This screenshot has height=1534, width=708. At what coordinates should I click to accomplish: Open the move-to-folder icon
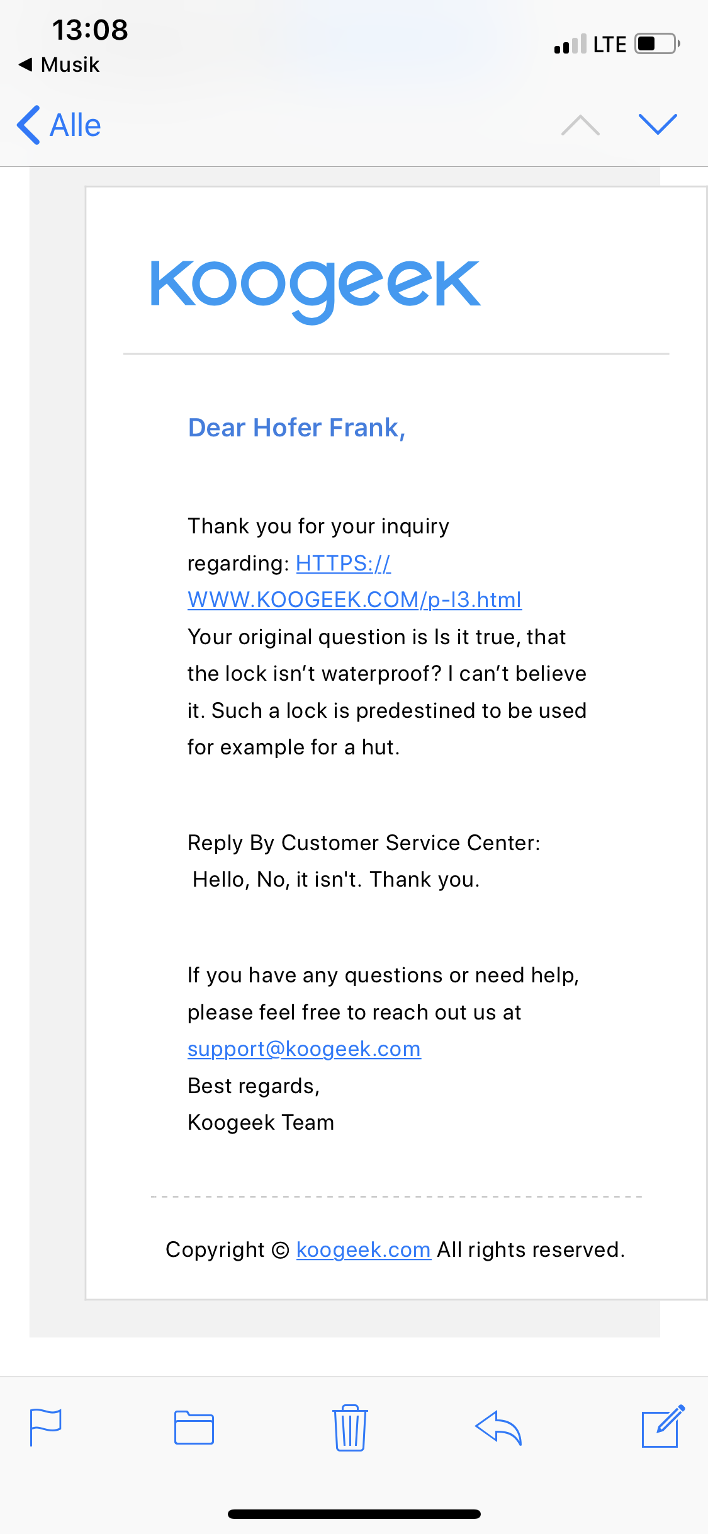[194, 1427]
